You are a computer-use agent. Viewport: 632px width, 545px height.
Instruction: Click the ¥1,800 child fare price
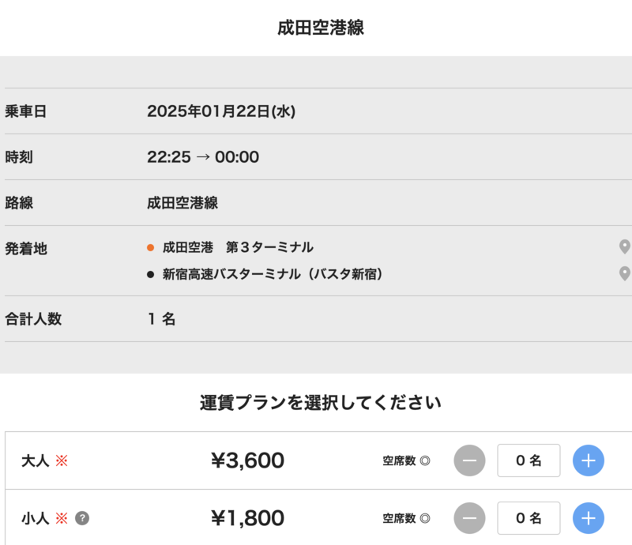pyautogui.click(x=249, y=519)
